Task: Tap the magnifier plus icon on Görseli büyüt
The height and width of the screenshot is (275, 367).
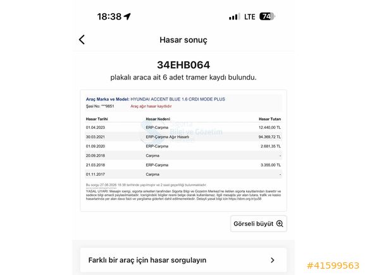Action: 280,224
